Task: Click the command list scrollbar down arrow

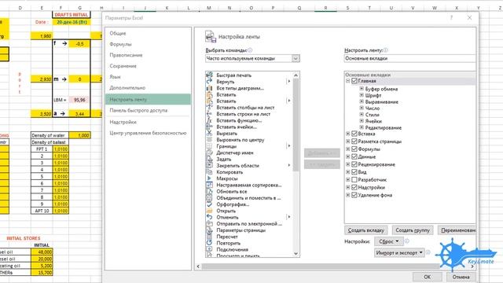Action: (296, 253)
